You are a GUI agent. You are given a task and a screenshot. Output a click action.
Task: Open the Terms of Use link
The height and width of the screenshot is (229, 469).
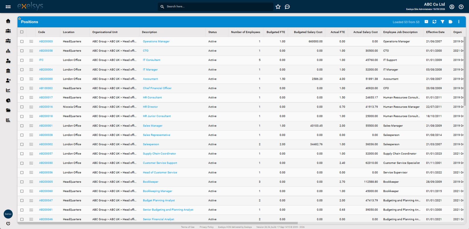tap(188, 227)
